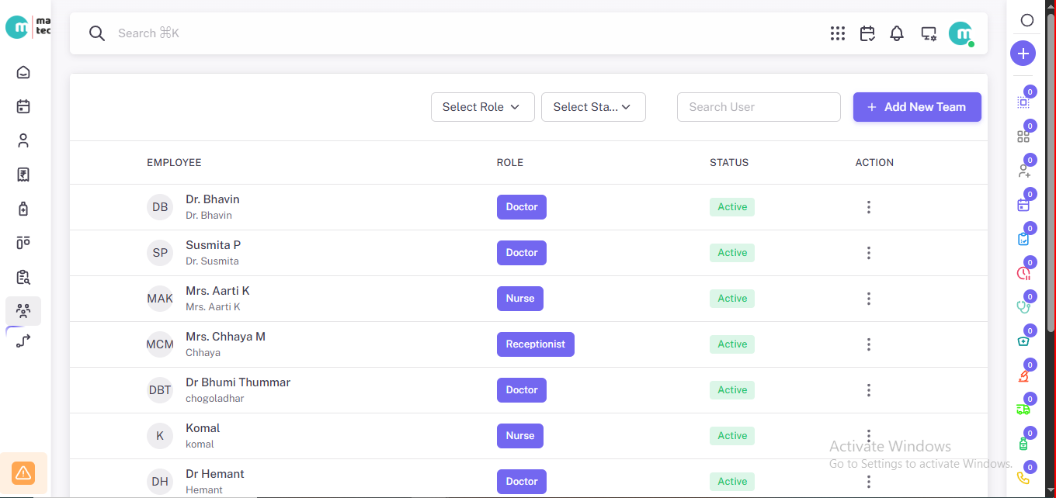Click the add-user icon in right panel

(x=1023, y=171)
